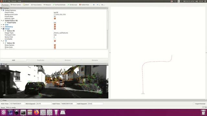Image resolution: width=207 pixels, height=116 pixels.
Task: Click the ROS Time field
Action: 17,104
